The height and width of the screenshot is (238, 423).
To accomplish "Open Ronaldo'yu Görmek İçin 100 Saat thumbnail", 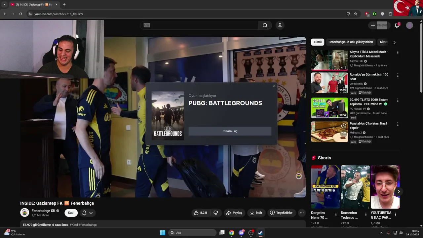I will click(x=329, y=83).
